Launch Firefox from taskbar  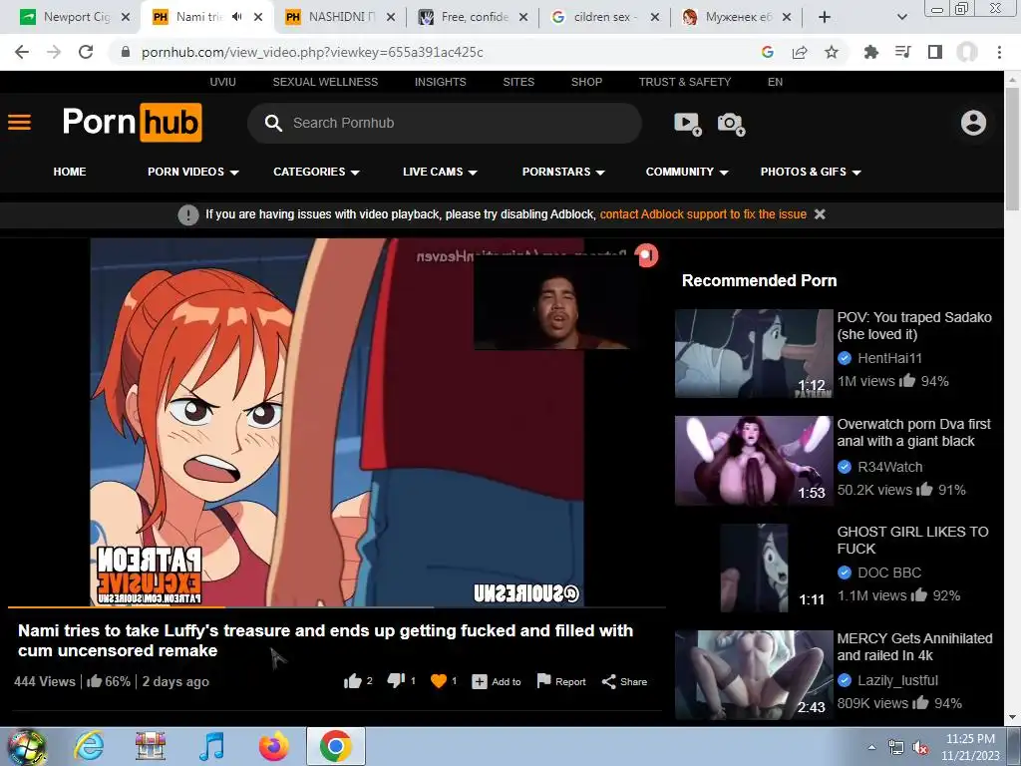273,746
